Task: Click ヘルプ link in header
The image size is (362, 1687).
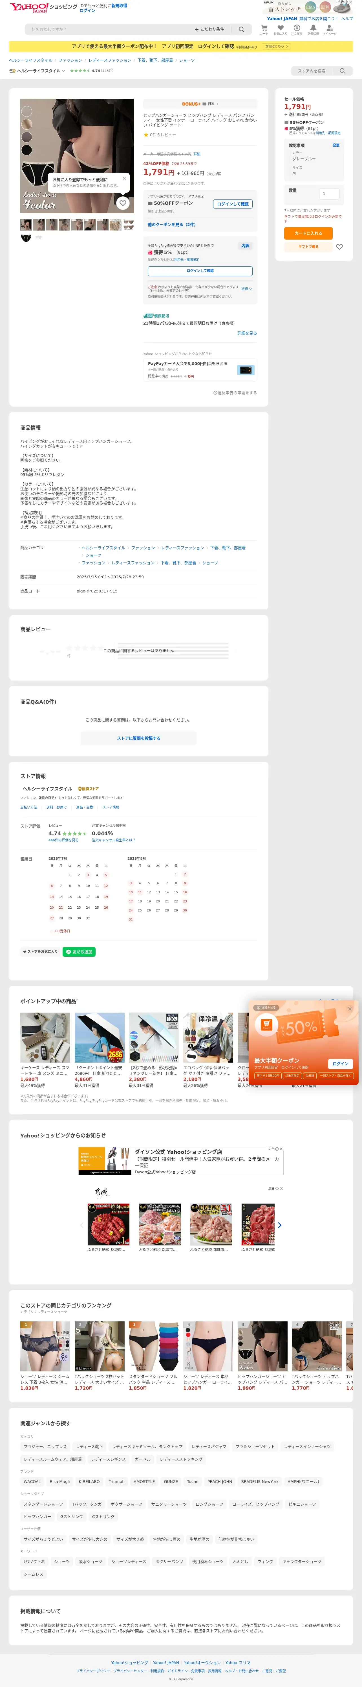Action: [x=347, y=18]
